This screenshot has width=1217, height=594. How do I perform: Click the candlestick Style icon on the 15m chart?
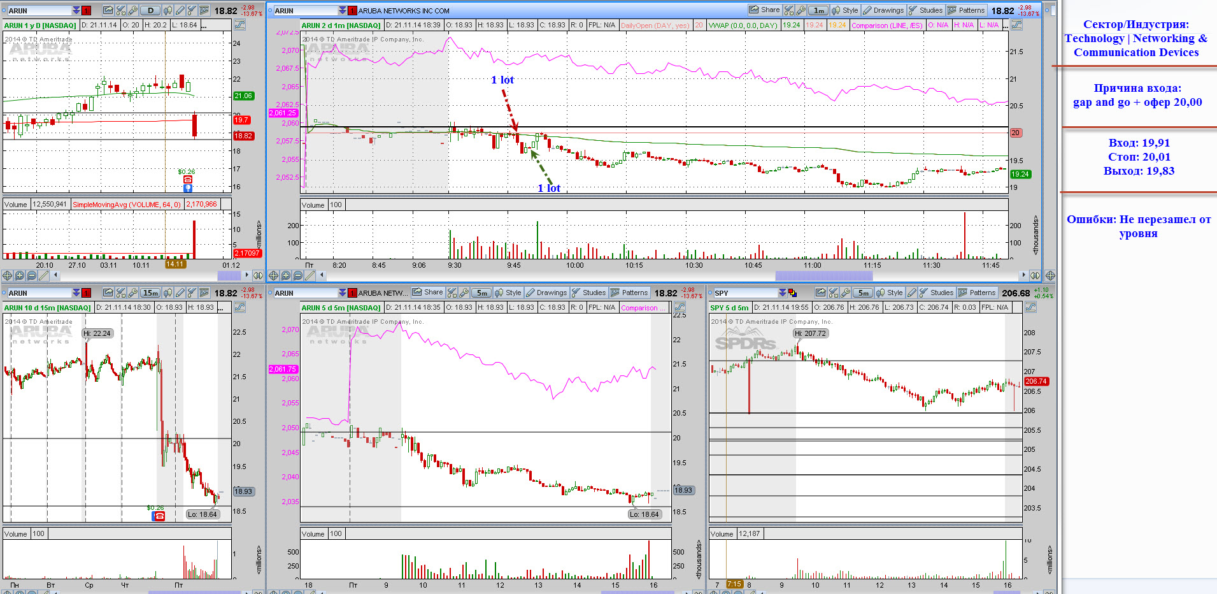tap(167, 293)
